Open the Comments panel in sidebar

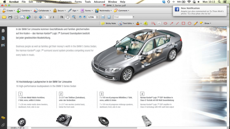3,118
